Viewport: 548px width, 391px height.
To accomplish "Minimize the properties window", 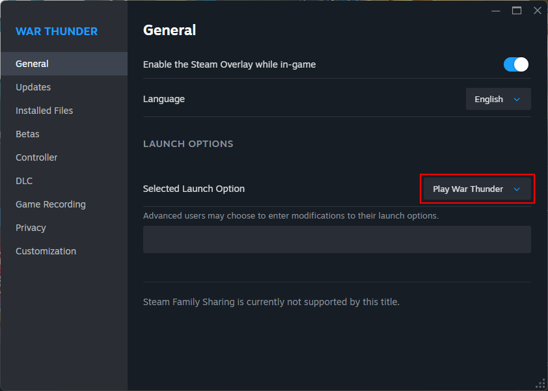I will pyautogui.click(x=496, y=10).
